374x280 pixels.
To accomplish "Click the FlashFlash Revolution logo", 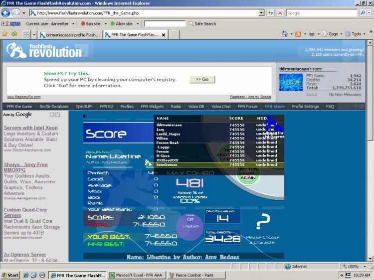I will (x=44, y=50).
